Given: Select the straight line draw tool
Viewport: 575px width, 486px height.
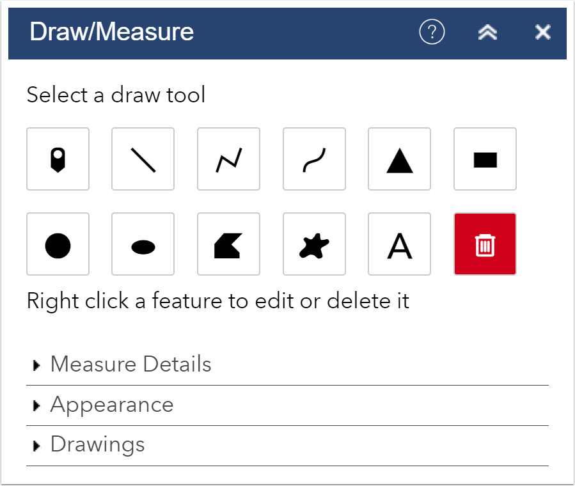Looking at the screenshot, I should [x=143, y=159].
